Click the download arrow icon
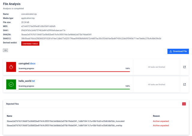This screenshot has height=136, width=192. (171, 51)
